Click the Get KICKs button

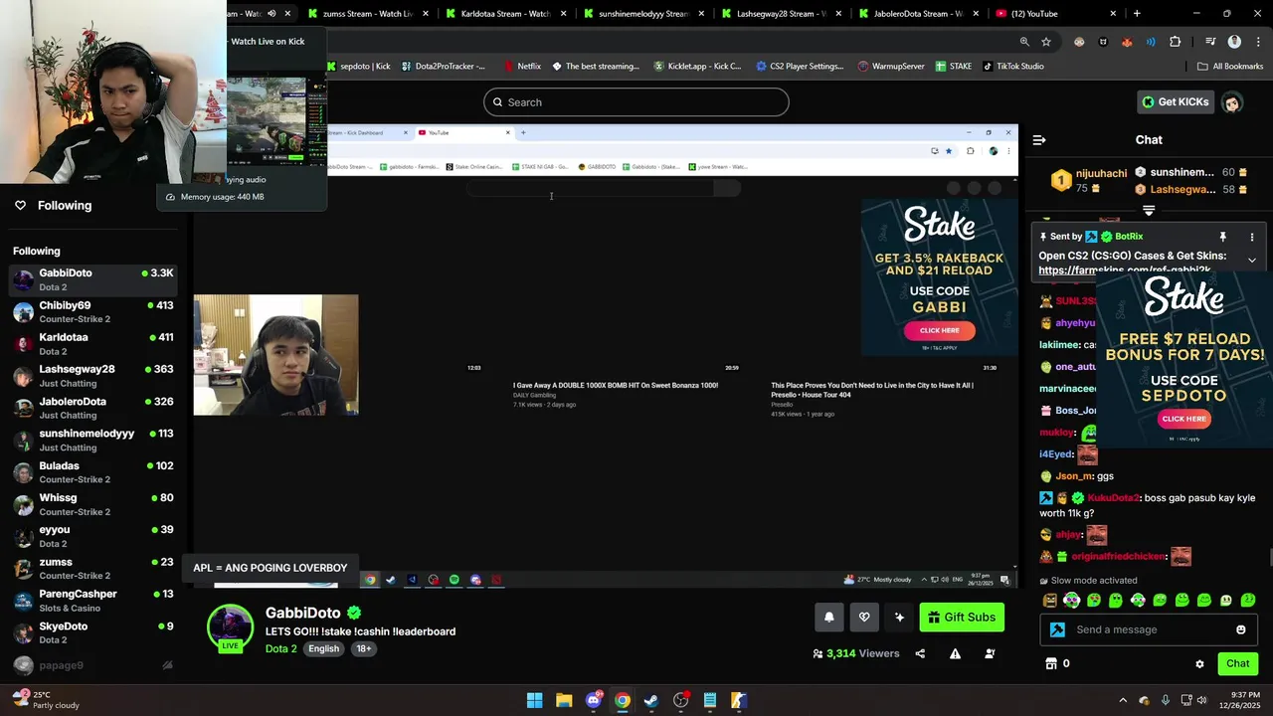[1175, 101]
